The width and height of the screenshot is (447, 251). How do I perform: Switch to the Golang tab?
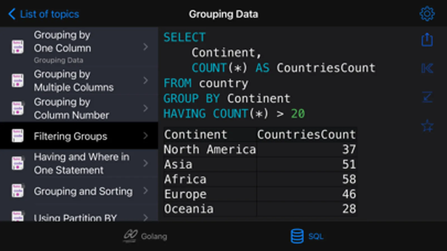[x=154, y=236]
